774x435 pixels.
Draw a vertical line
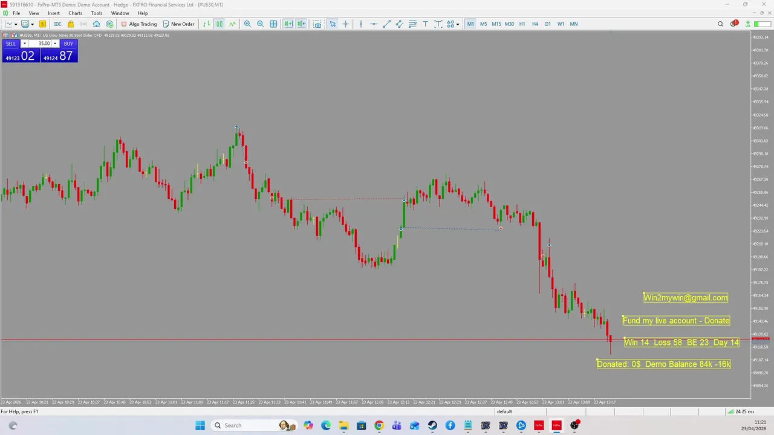361,24
